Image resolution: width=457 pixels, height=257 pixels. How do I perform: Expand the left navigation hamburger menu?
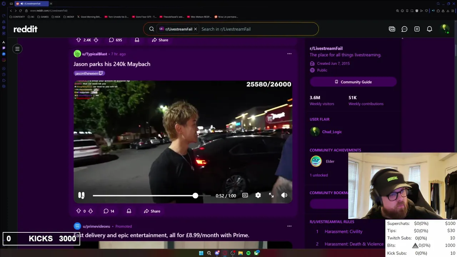17,49
